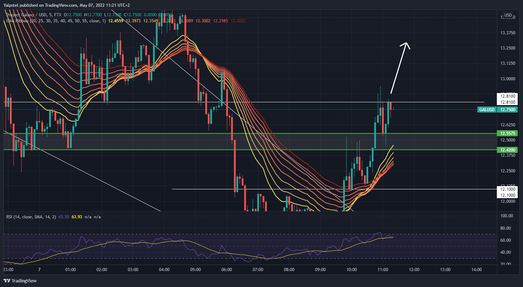Click the 100.00 RSI axis label
The image size is (523, 287).
(x=506, y=216)
